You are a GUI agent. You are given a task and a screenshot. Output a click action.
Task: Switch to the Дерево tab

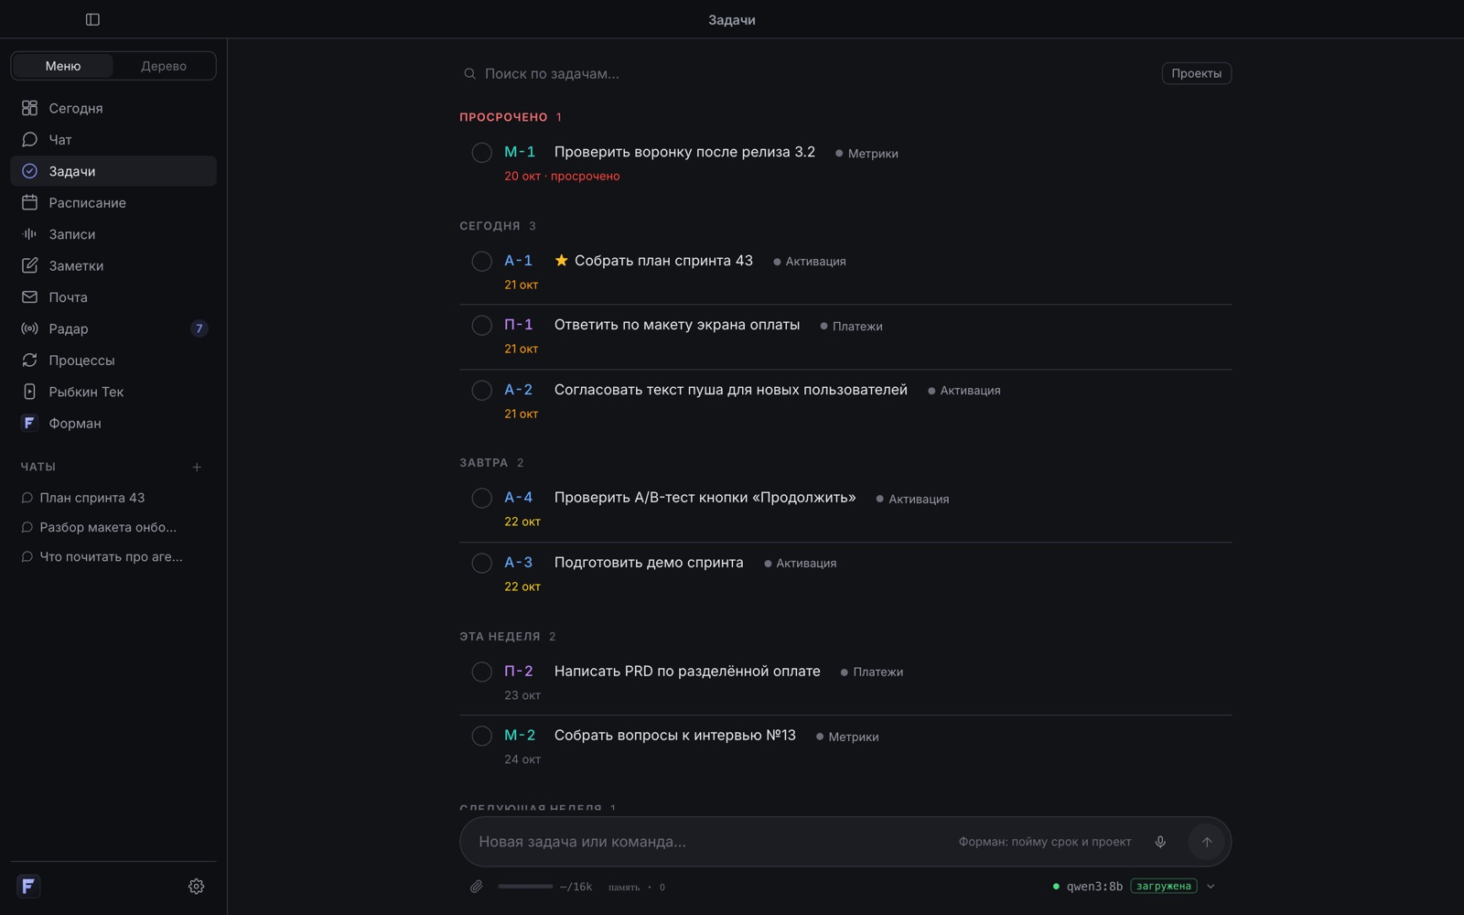(x=164, y=66)
